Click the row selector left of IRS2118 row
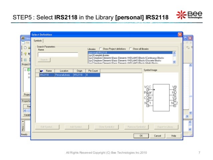Viewport: 213px width, 160px height. 37,75
